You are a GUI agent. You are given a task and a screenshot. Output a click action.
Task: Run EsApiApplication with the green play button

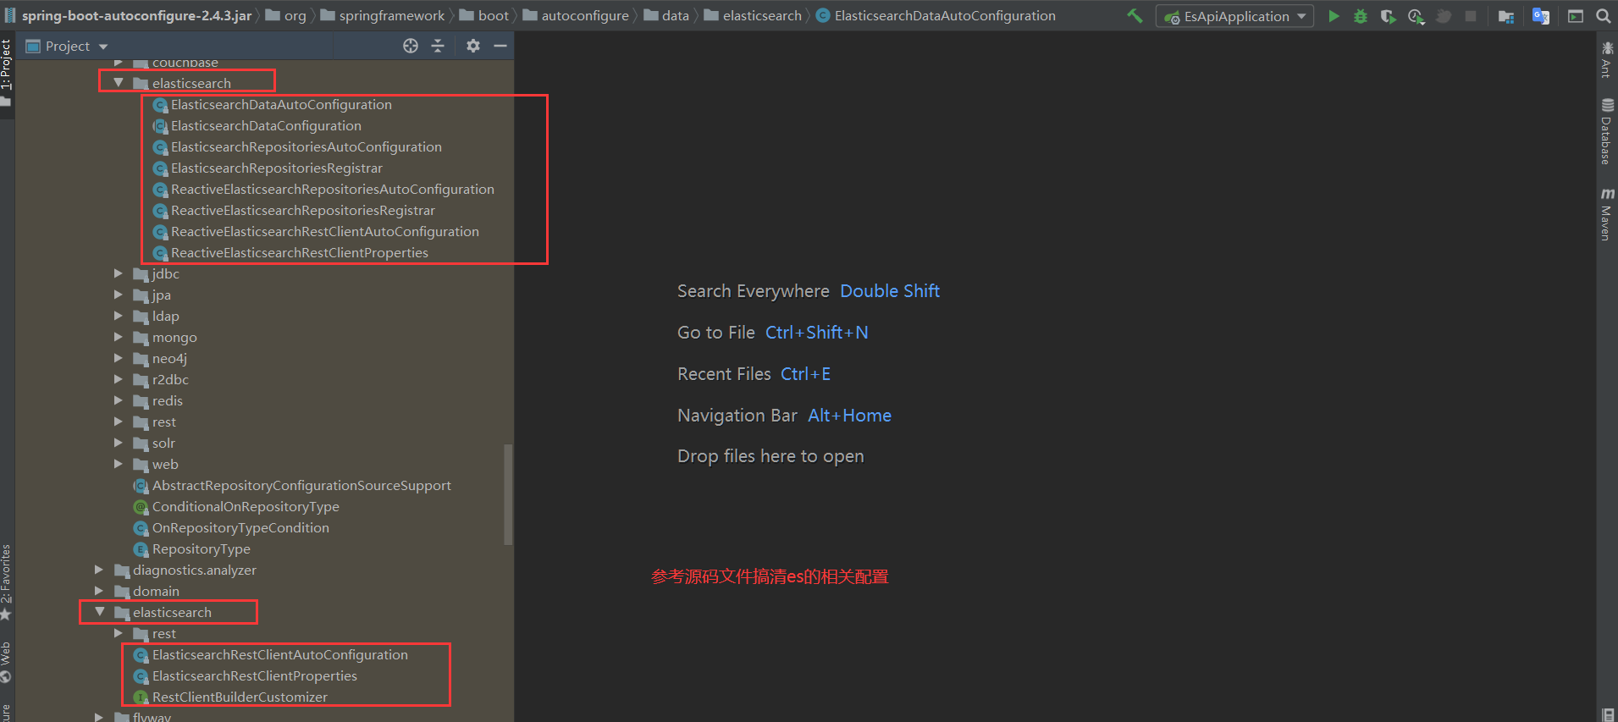tap(1334, 16)
